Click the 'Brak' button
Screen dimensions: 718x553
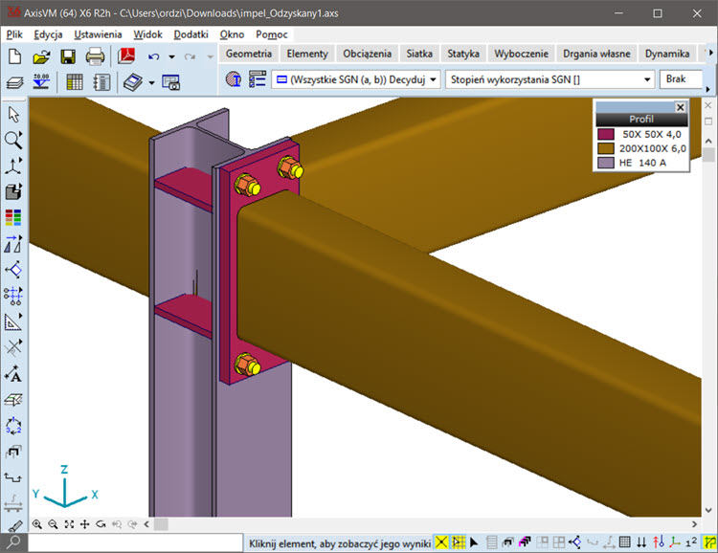(x=682, y=79)
